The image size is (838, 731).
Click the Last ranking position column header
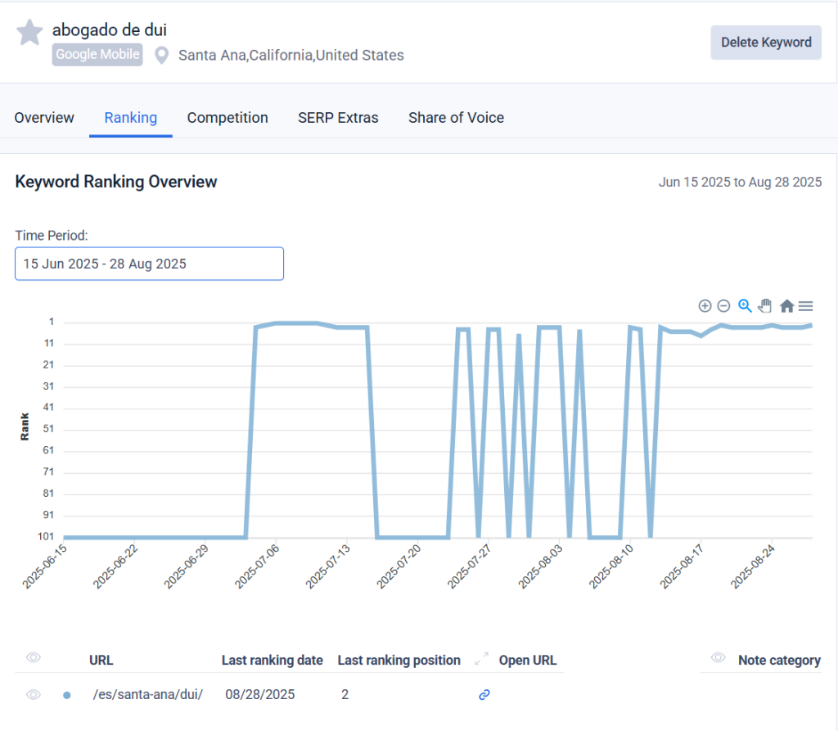[x=399, y=661]
